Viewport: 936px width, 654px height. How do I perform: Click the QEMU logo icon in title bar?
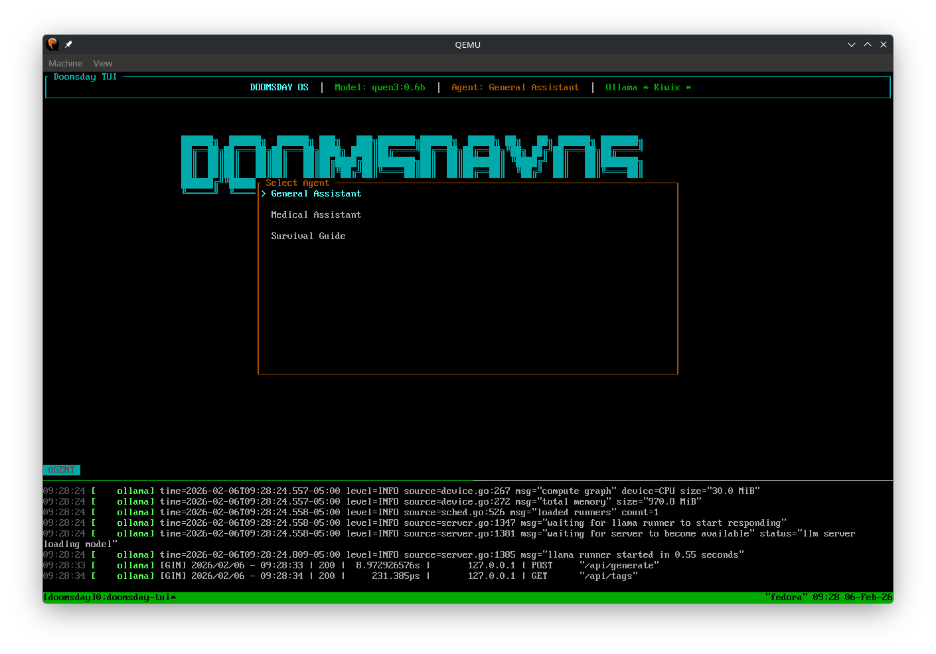(x=52, y=44)
